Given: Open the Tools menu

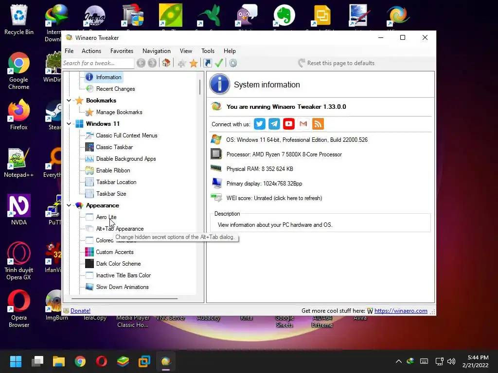Looking at the screenshot, I should pyautogui.click(x=208, y=51).
